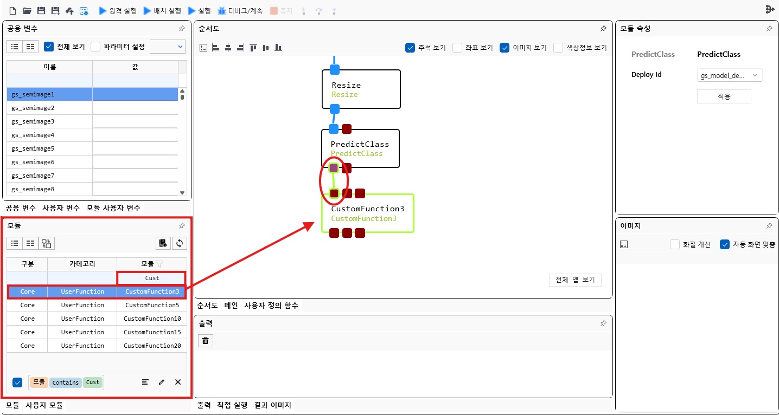
Task: Click the fit-to-view icon in the 이미지 panel
Action: [623, 244]
